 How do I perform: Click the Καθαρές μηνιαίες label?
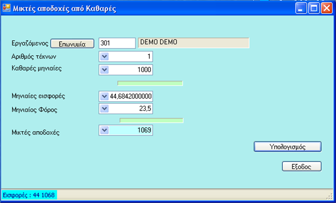click(37, 69)
